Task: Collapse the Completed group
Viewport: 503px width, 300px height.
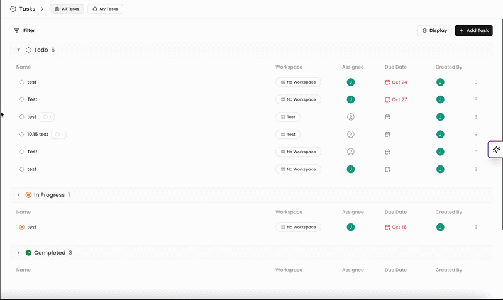Action: tap(19, 253)
